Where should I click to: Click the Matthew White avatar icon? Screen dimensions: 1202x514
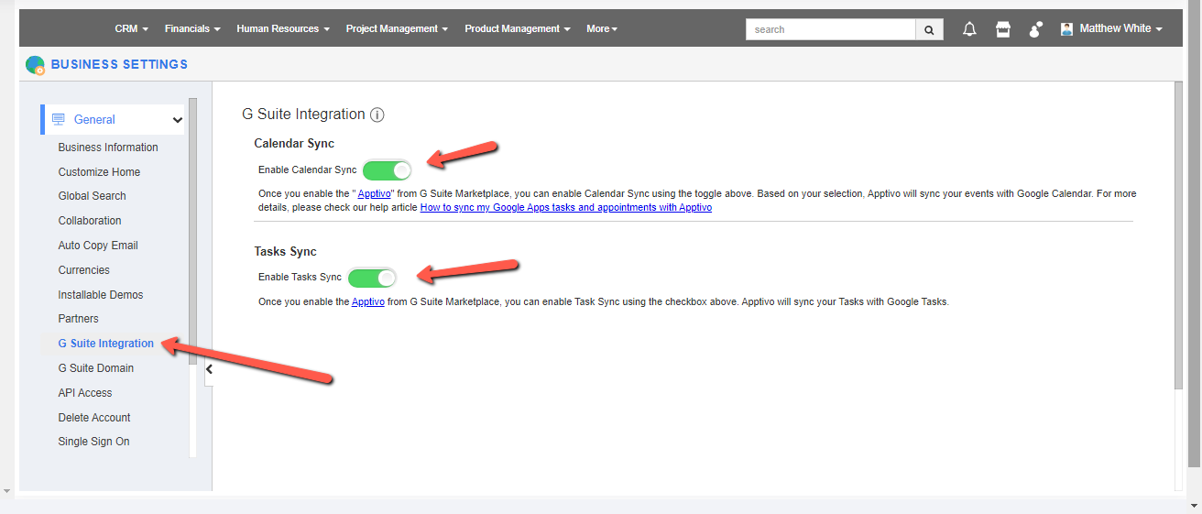[x=1066, y=29]
